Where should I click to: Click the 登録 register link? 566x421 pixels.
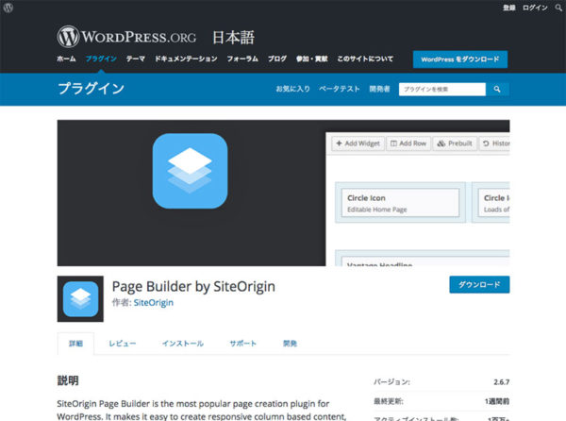[x=509, y=8]
